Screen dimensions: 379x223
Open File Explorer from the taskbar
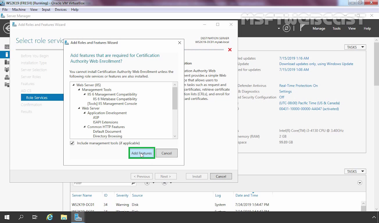(x=64, y=217)
